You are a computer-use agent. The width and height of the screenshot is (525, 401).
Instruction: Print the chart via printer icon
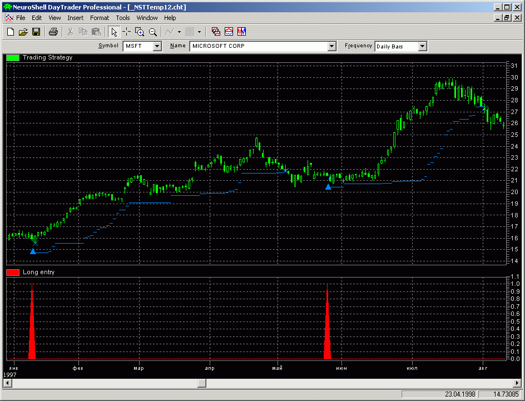[53, 32]
